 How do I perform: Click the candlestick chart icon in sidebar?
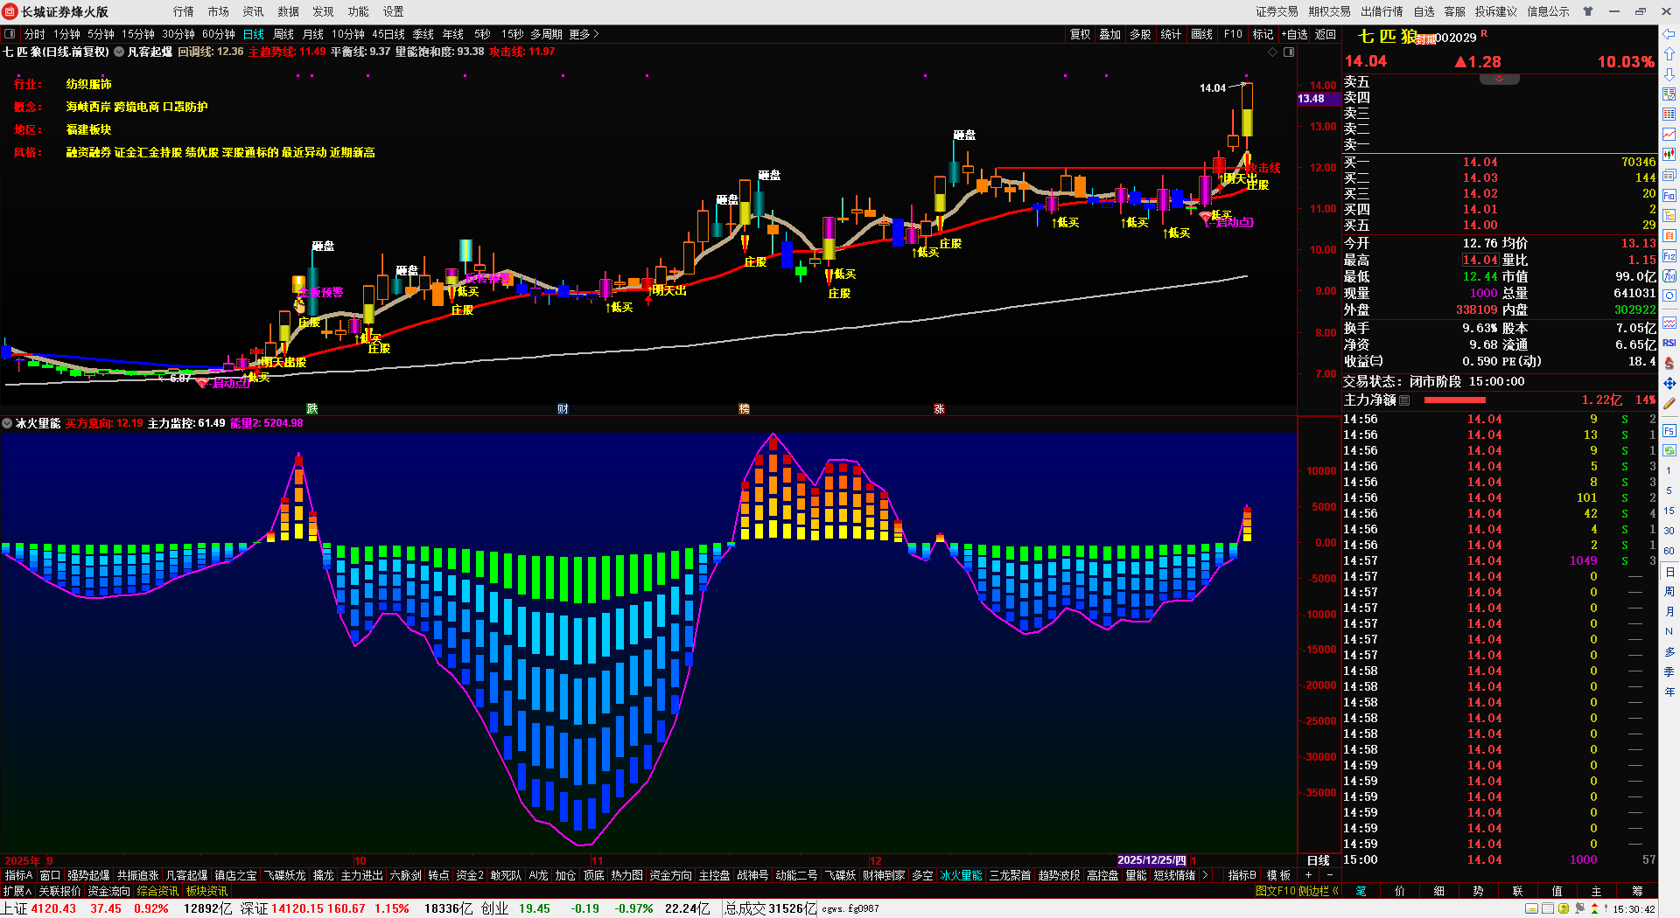[x=1669, y=155]
